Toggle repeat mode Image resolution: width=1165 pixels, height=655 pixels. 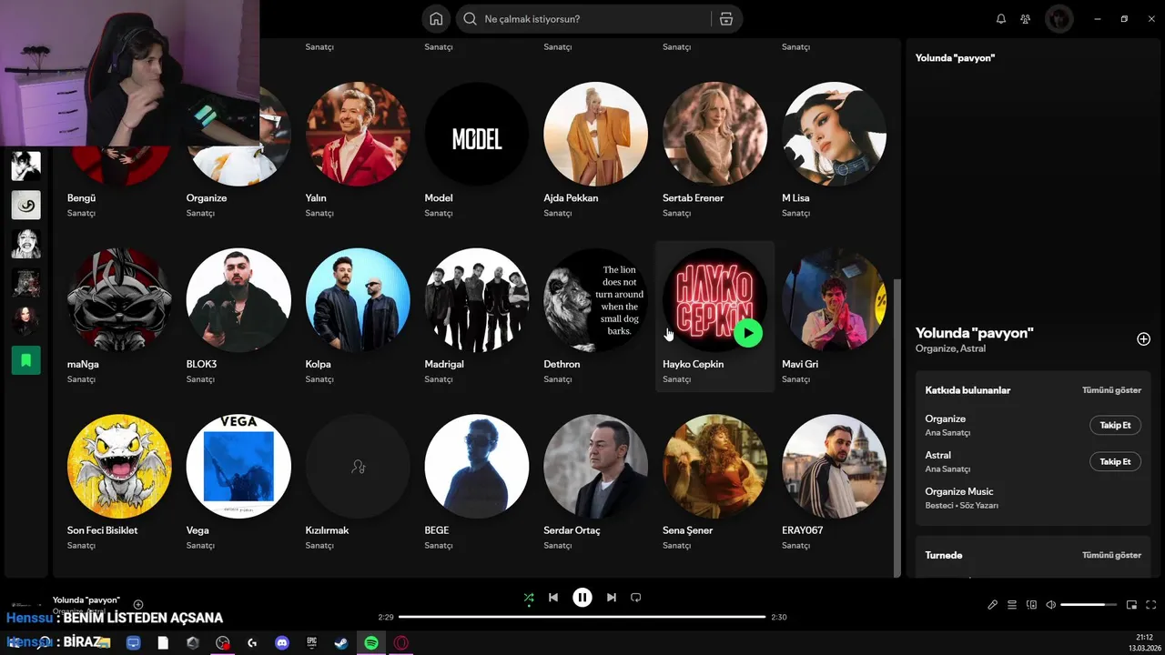pos(636,598)
